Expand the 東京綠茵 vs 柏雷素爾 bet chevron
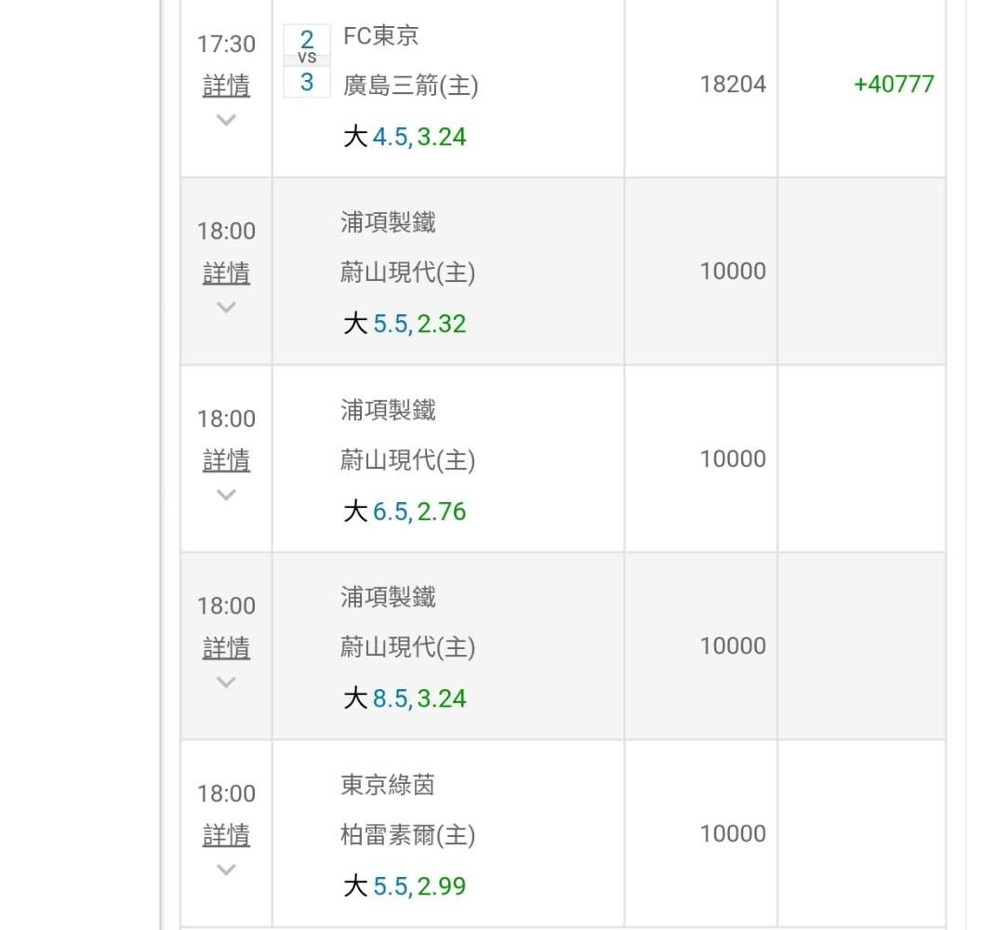 tap(226, 870)
